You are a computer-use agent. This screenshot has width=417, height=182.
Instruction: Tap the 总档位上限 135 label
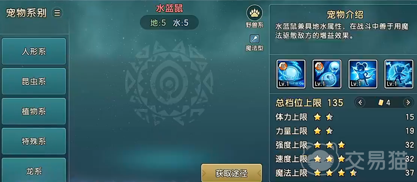pyautogui.click(x=309, y=103)
